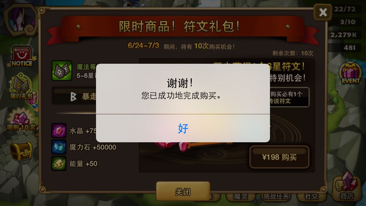
Task: Open the 挑战任务 menu tab
Action: [x=276, y=196]
